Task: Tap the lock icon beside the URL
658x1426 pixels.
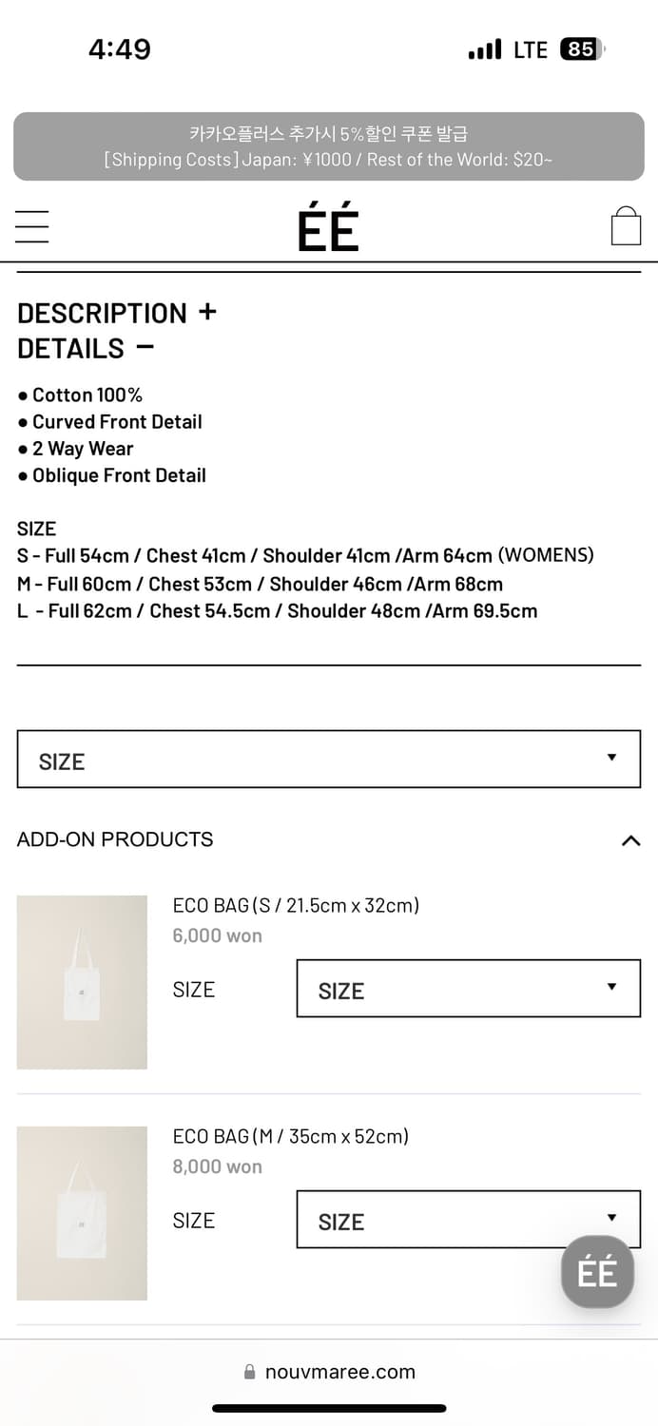Action: [x=250, y=1372]
